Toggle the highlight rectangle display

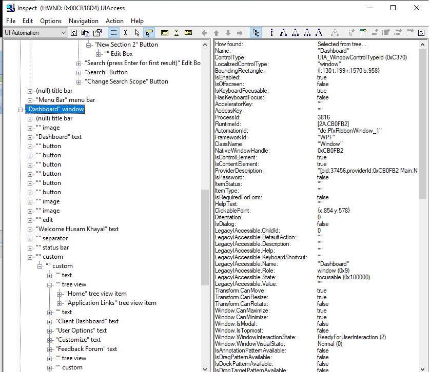(165, 32)
